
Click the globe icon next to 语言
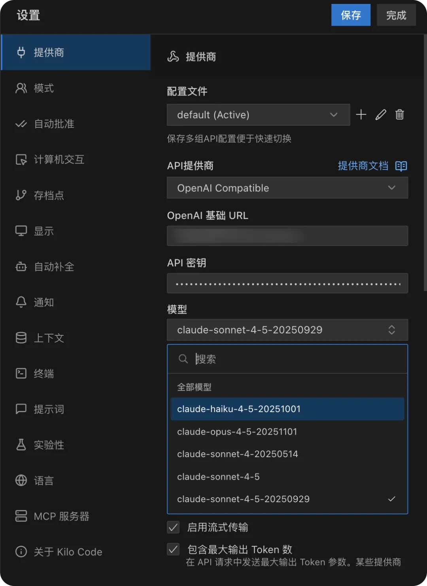point(21,480)
